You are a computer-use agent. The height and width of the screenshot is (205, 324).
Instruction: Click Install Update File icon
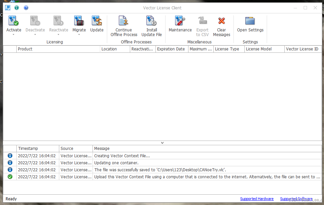pos(152,21)
